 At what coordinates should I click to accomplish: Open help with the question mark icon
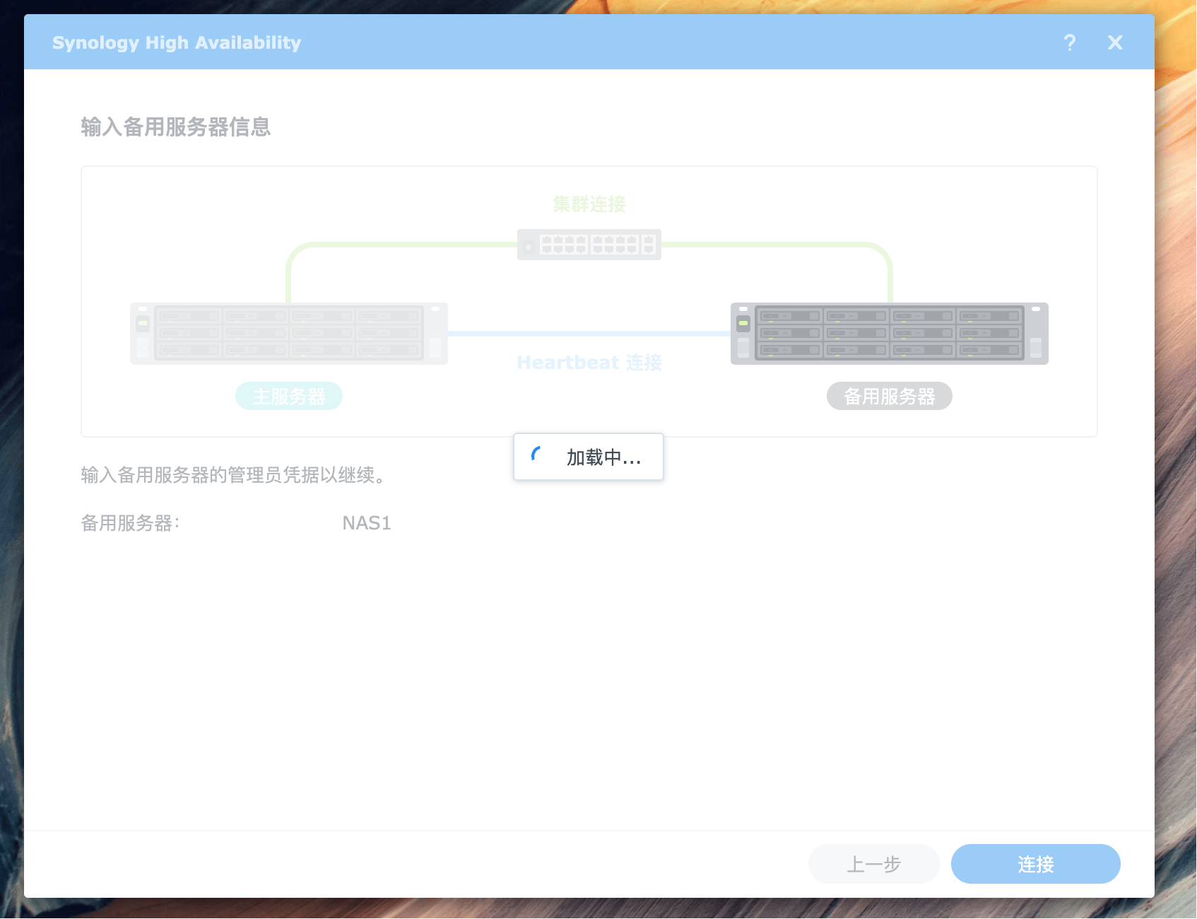coord(1070,42)
